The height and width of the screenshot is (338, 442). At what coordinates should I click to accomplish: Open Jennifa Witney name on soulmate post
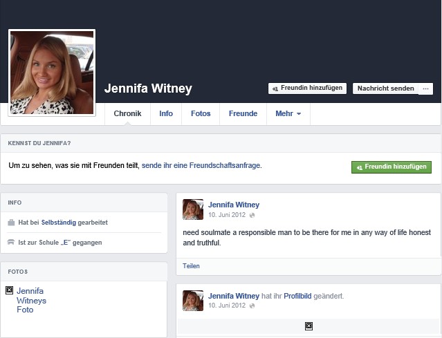[234, 205]
